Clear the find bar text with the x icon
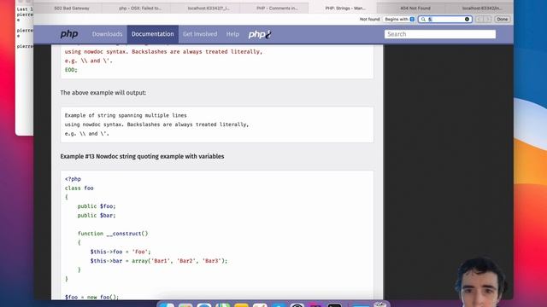Image resolution: width=547 pixels, height=307 pixels. click(467, 19)
